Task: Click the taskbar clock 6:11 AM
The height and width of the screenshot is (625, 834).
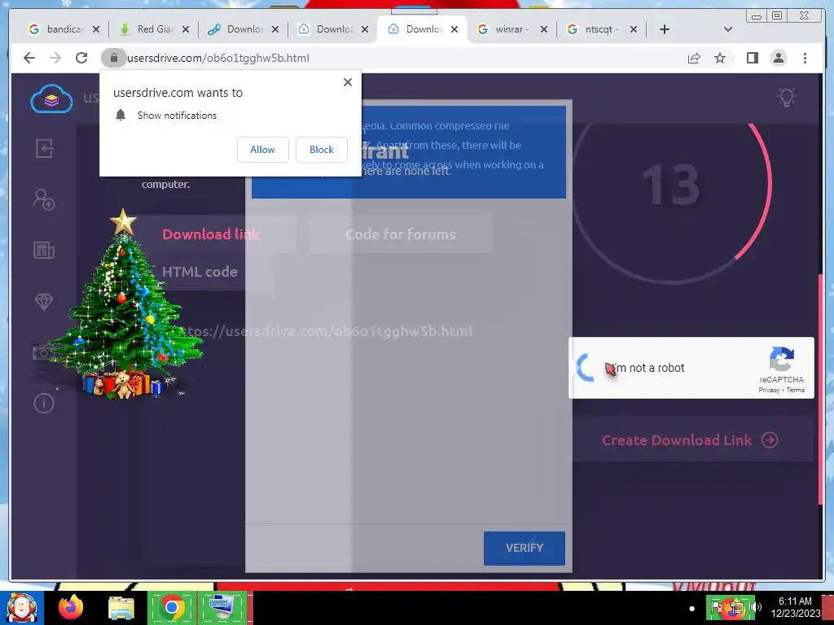Action: [795, 601]
